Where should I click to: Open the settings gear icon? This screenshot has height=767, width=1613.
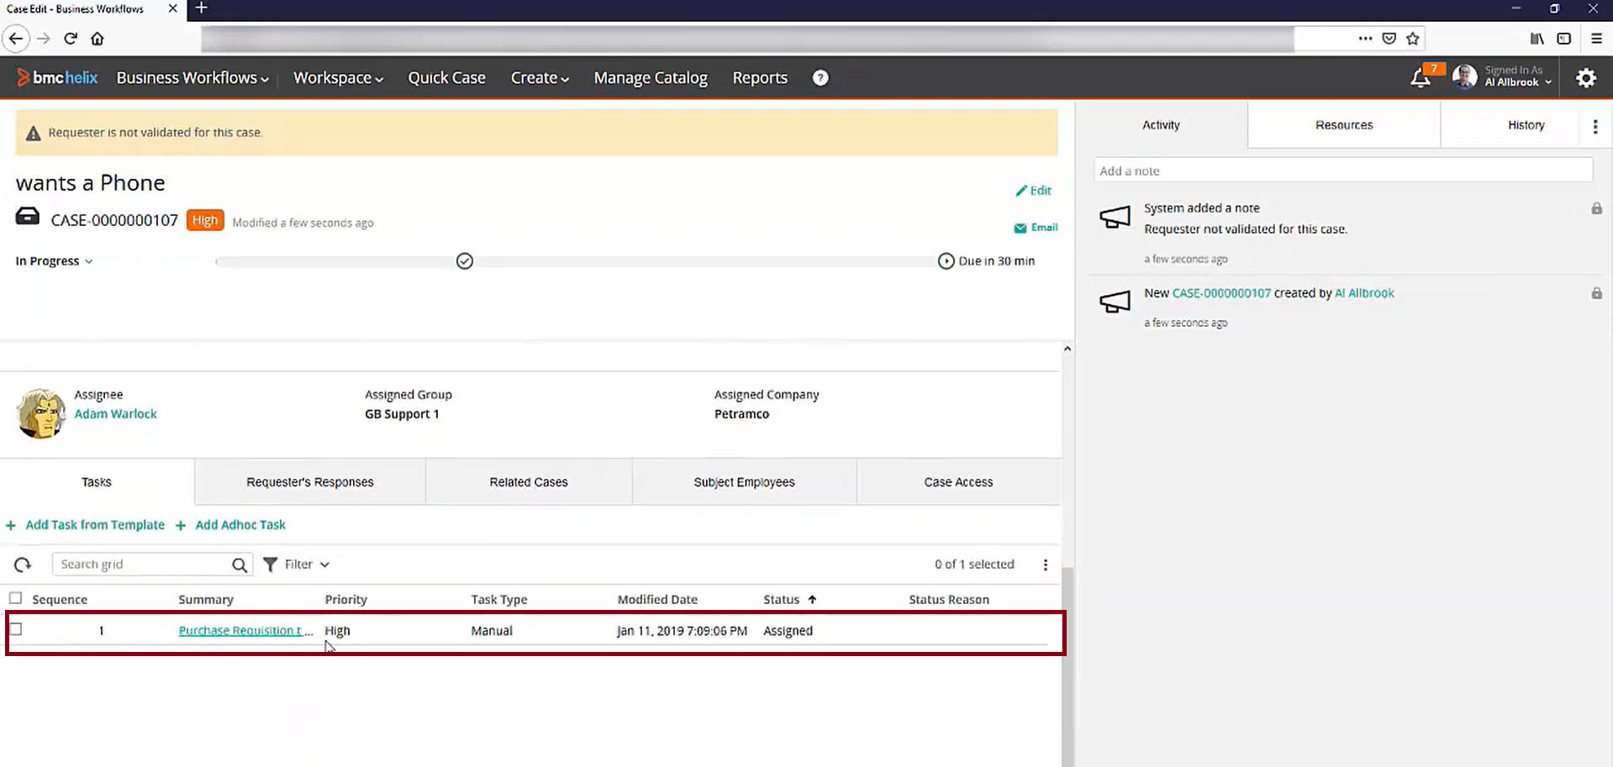click(1586, 78)
